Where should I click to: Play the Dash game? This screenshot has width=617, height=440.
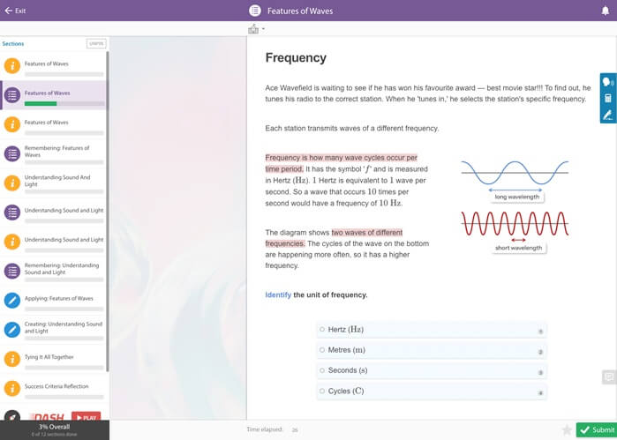[87, 417]
